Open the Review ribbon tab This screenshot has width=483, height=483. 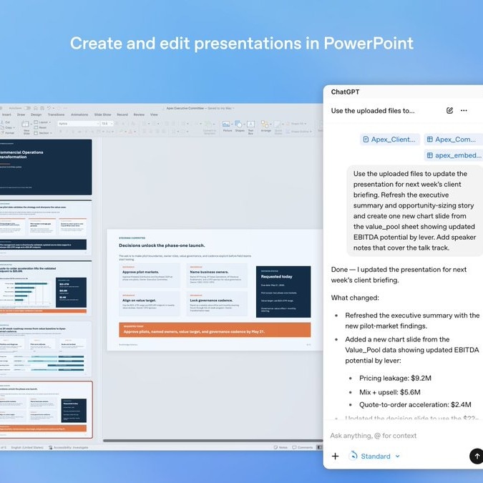click(x=139, y=114)
